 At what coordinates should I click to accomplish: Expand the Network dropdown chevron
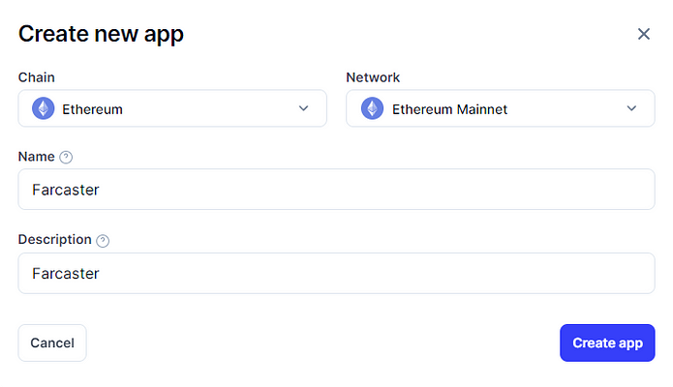(x=631, y=108)
